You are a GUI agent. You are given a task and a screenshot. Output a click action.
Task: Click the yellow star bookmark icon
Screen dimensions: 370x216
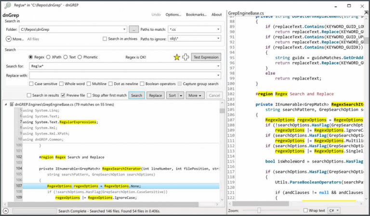[177, 57]
